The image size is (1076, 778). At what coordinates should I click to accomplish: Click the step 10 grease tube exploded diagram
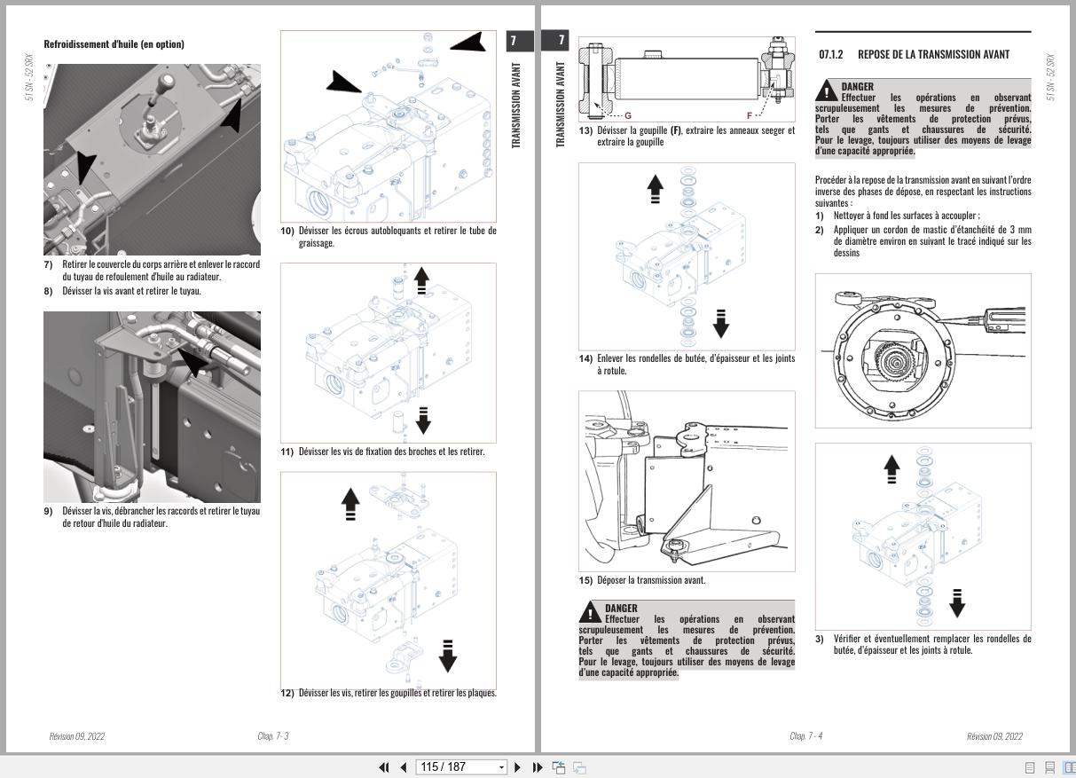tap(389, 126)
